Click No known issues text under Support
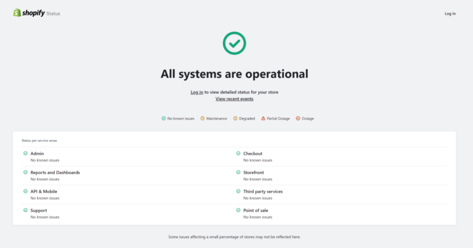The height and width of the screenshot is (248, 473). [45, 217]
